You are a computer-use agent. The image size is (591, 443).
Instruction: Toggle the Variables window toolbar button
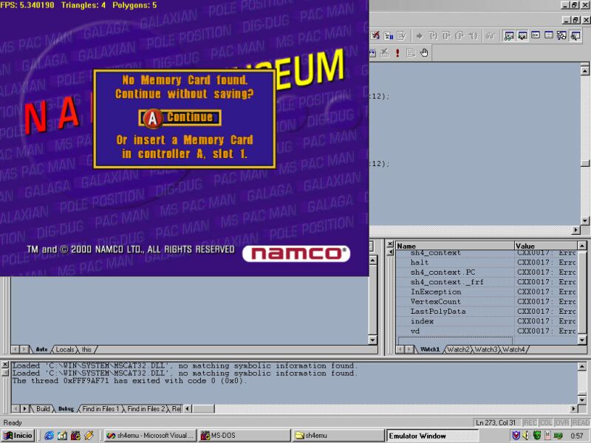point(522,35)
